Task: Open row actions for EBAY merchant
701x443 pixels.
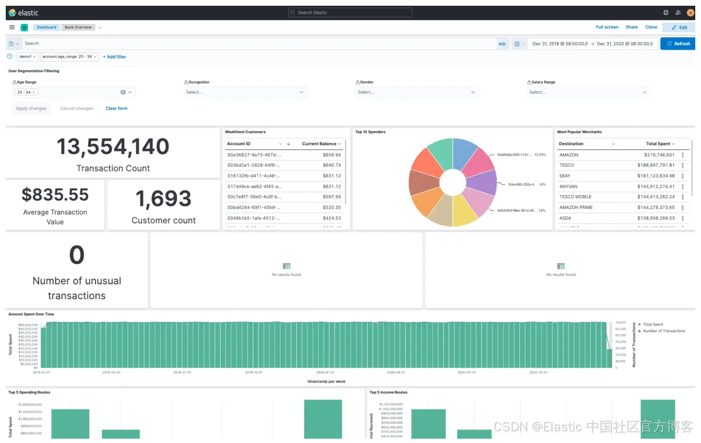Action: tap(682, 176)
